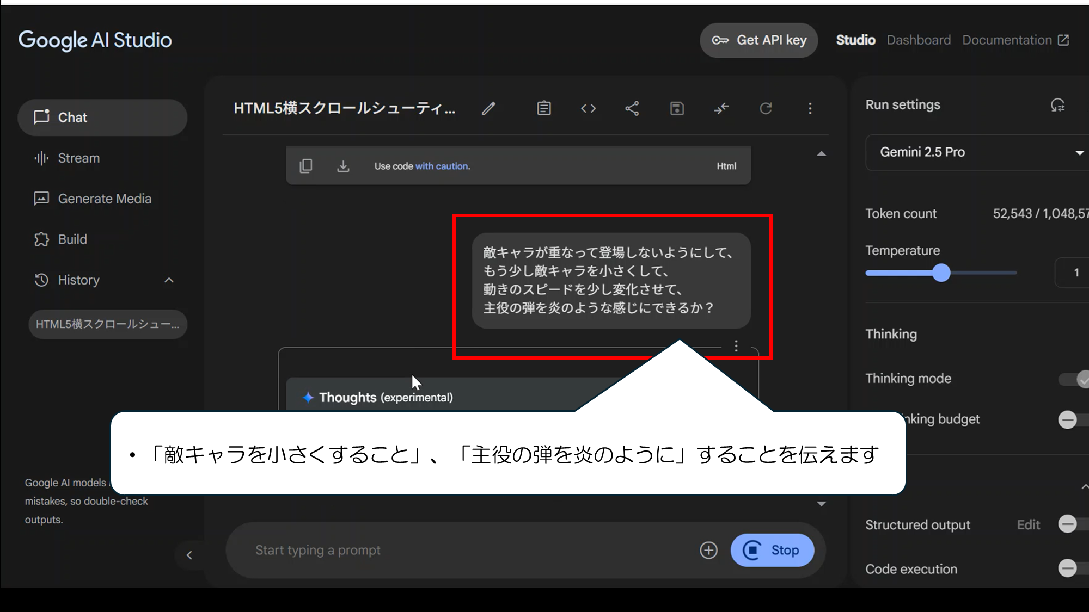Click the refresh chat icon
1089x612 pixels.
(x=766, y=108)
